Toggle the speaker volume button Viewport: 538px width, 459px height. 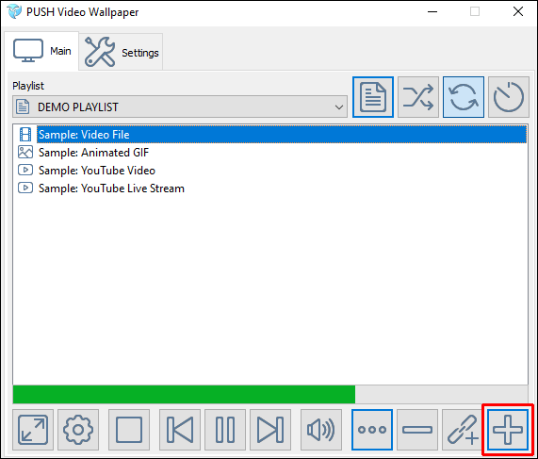pyautogui.click(x=321, y=430)
